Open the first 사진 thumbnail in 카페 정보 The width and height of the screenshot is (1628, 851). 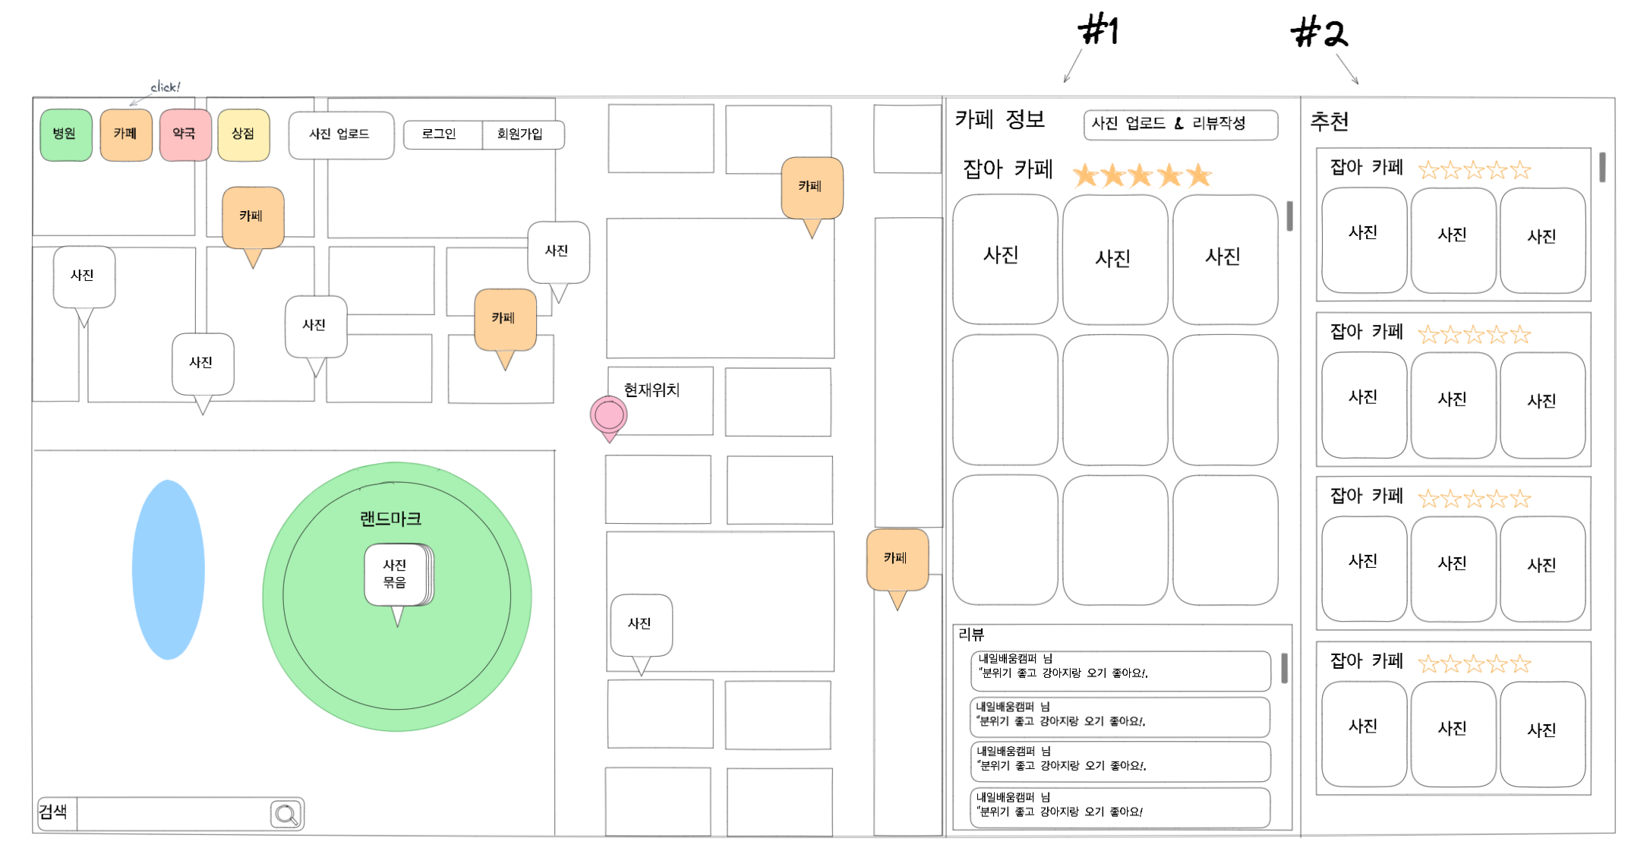[1004, 258]
